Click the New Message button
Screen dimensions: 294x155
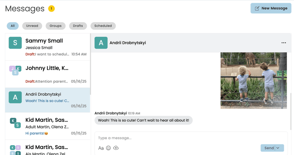tap(271, 8)
